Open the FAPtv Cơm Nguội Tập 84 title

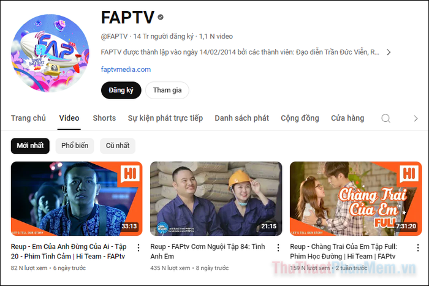coord(208,252)
